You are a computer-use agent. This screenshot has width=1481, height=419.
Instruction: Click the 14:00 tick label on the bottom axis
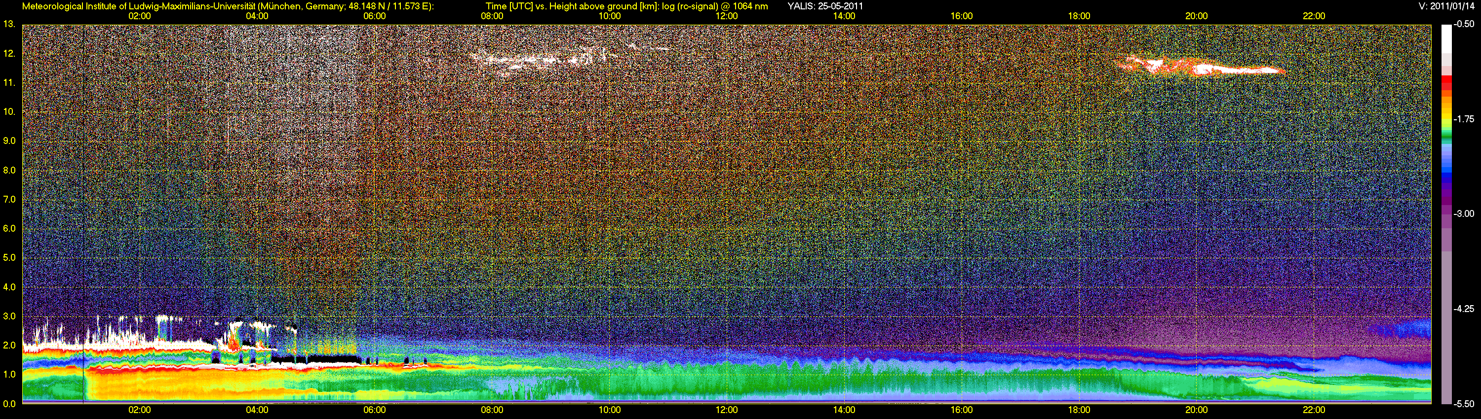click(844, 410)
